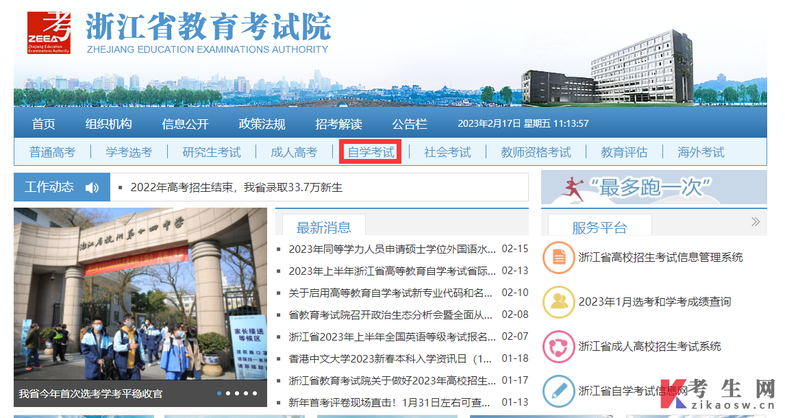
Task: Click the blue pencil icon for 自学考试信息
Action: pos(558,391)
